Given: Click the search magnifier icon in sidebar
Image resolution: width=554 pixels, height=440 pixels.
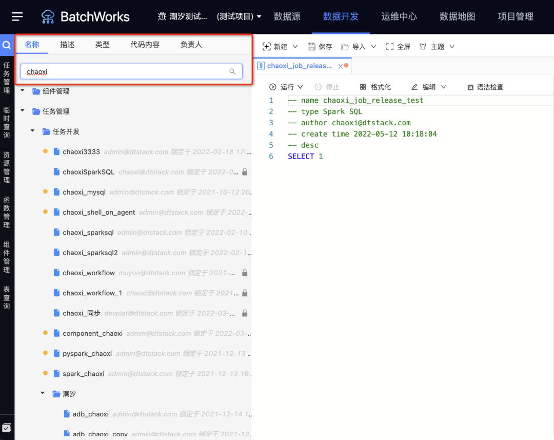Looking at the screenshot, I should click(7, 45).
